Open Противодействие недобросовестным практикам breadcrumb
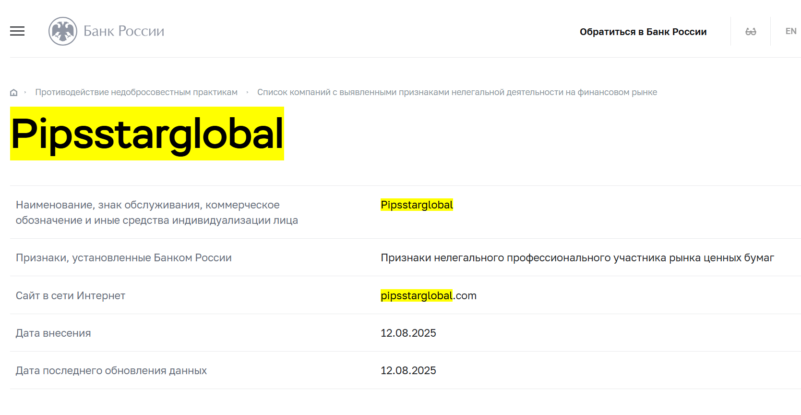This screenshot has height=415, width=801. tap(136, 92)
